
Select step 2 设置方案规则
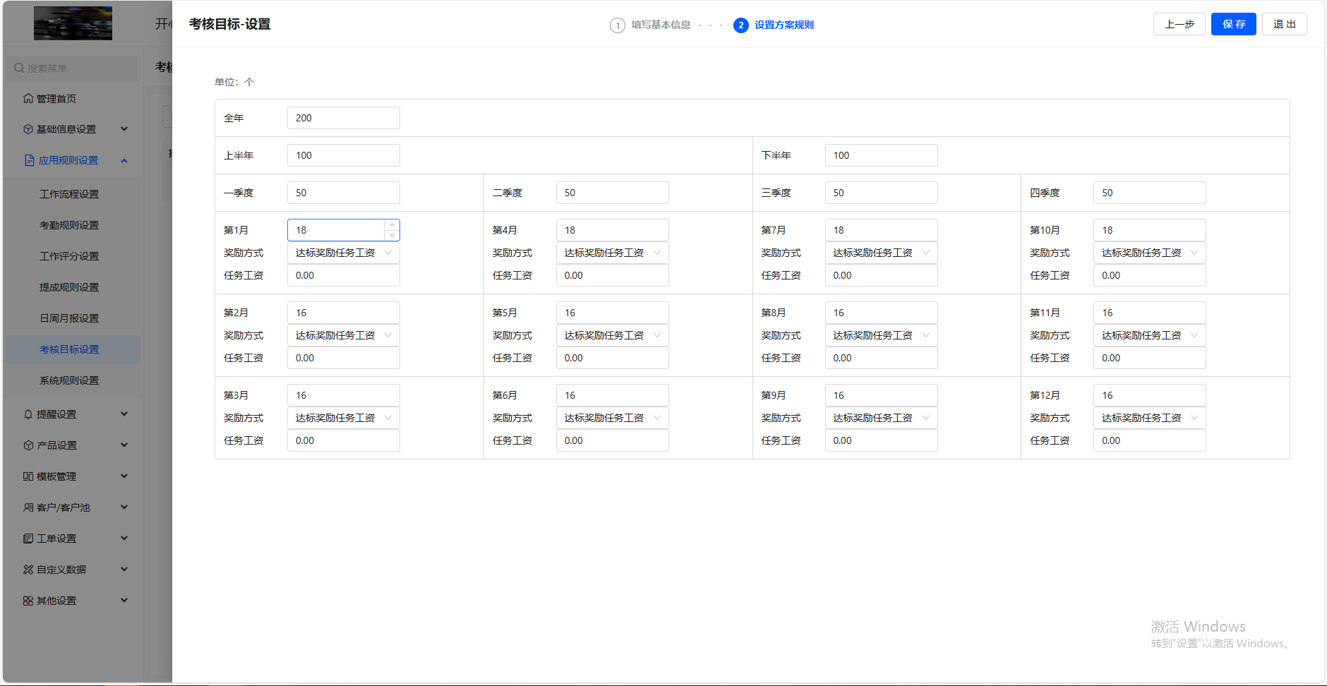click(774, 25)
